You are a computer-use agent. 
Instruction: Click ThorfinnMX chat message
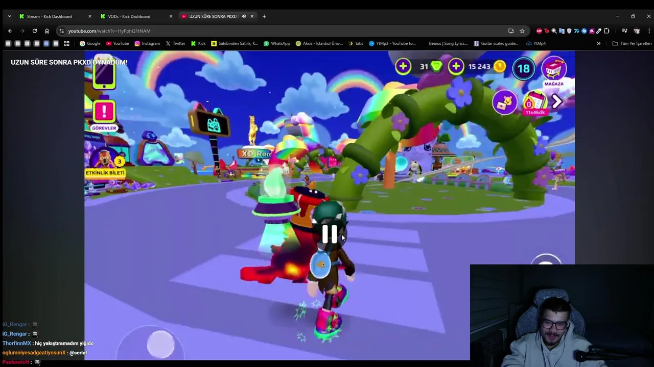(x=48, y=344)
